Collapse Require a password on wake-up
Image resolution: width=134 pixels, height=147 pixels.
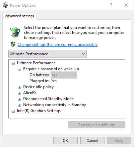tap(19, 69)
